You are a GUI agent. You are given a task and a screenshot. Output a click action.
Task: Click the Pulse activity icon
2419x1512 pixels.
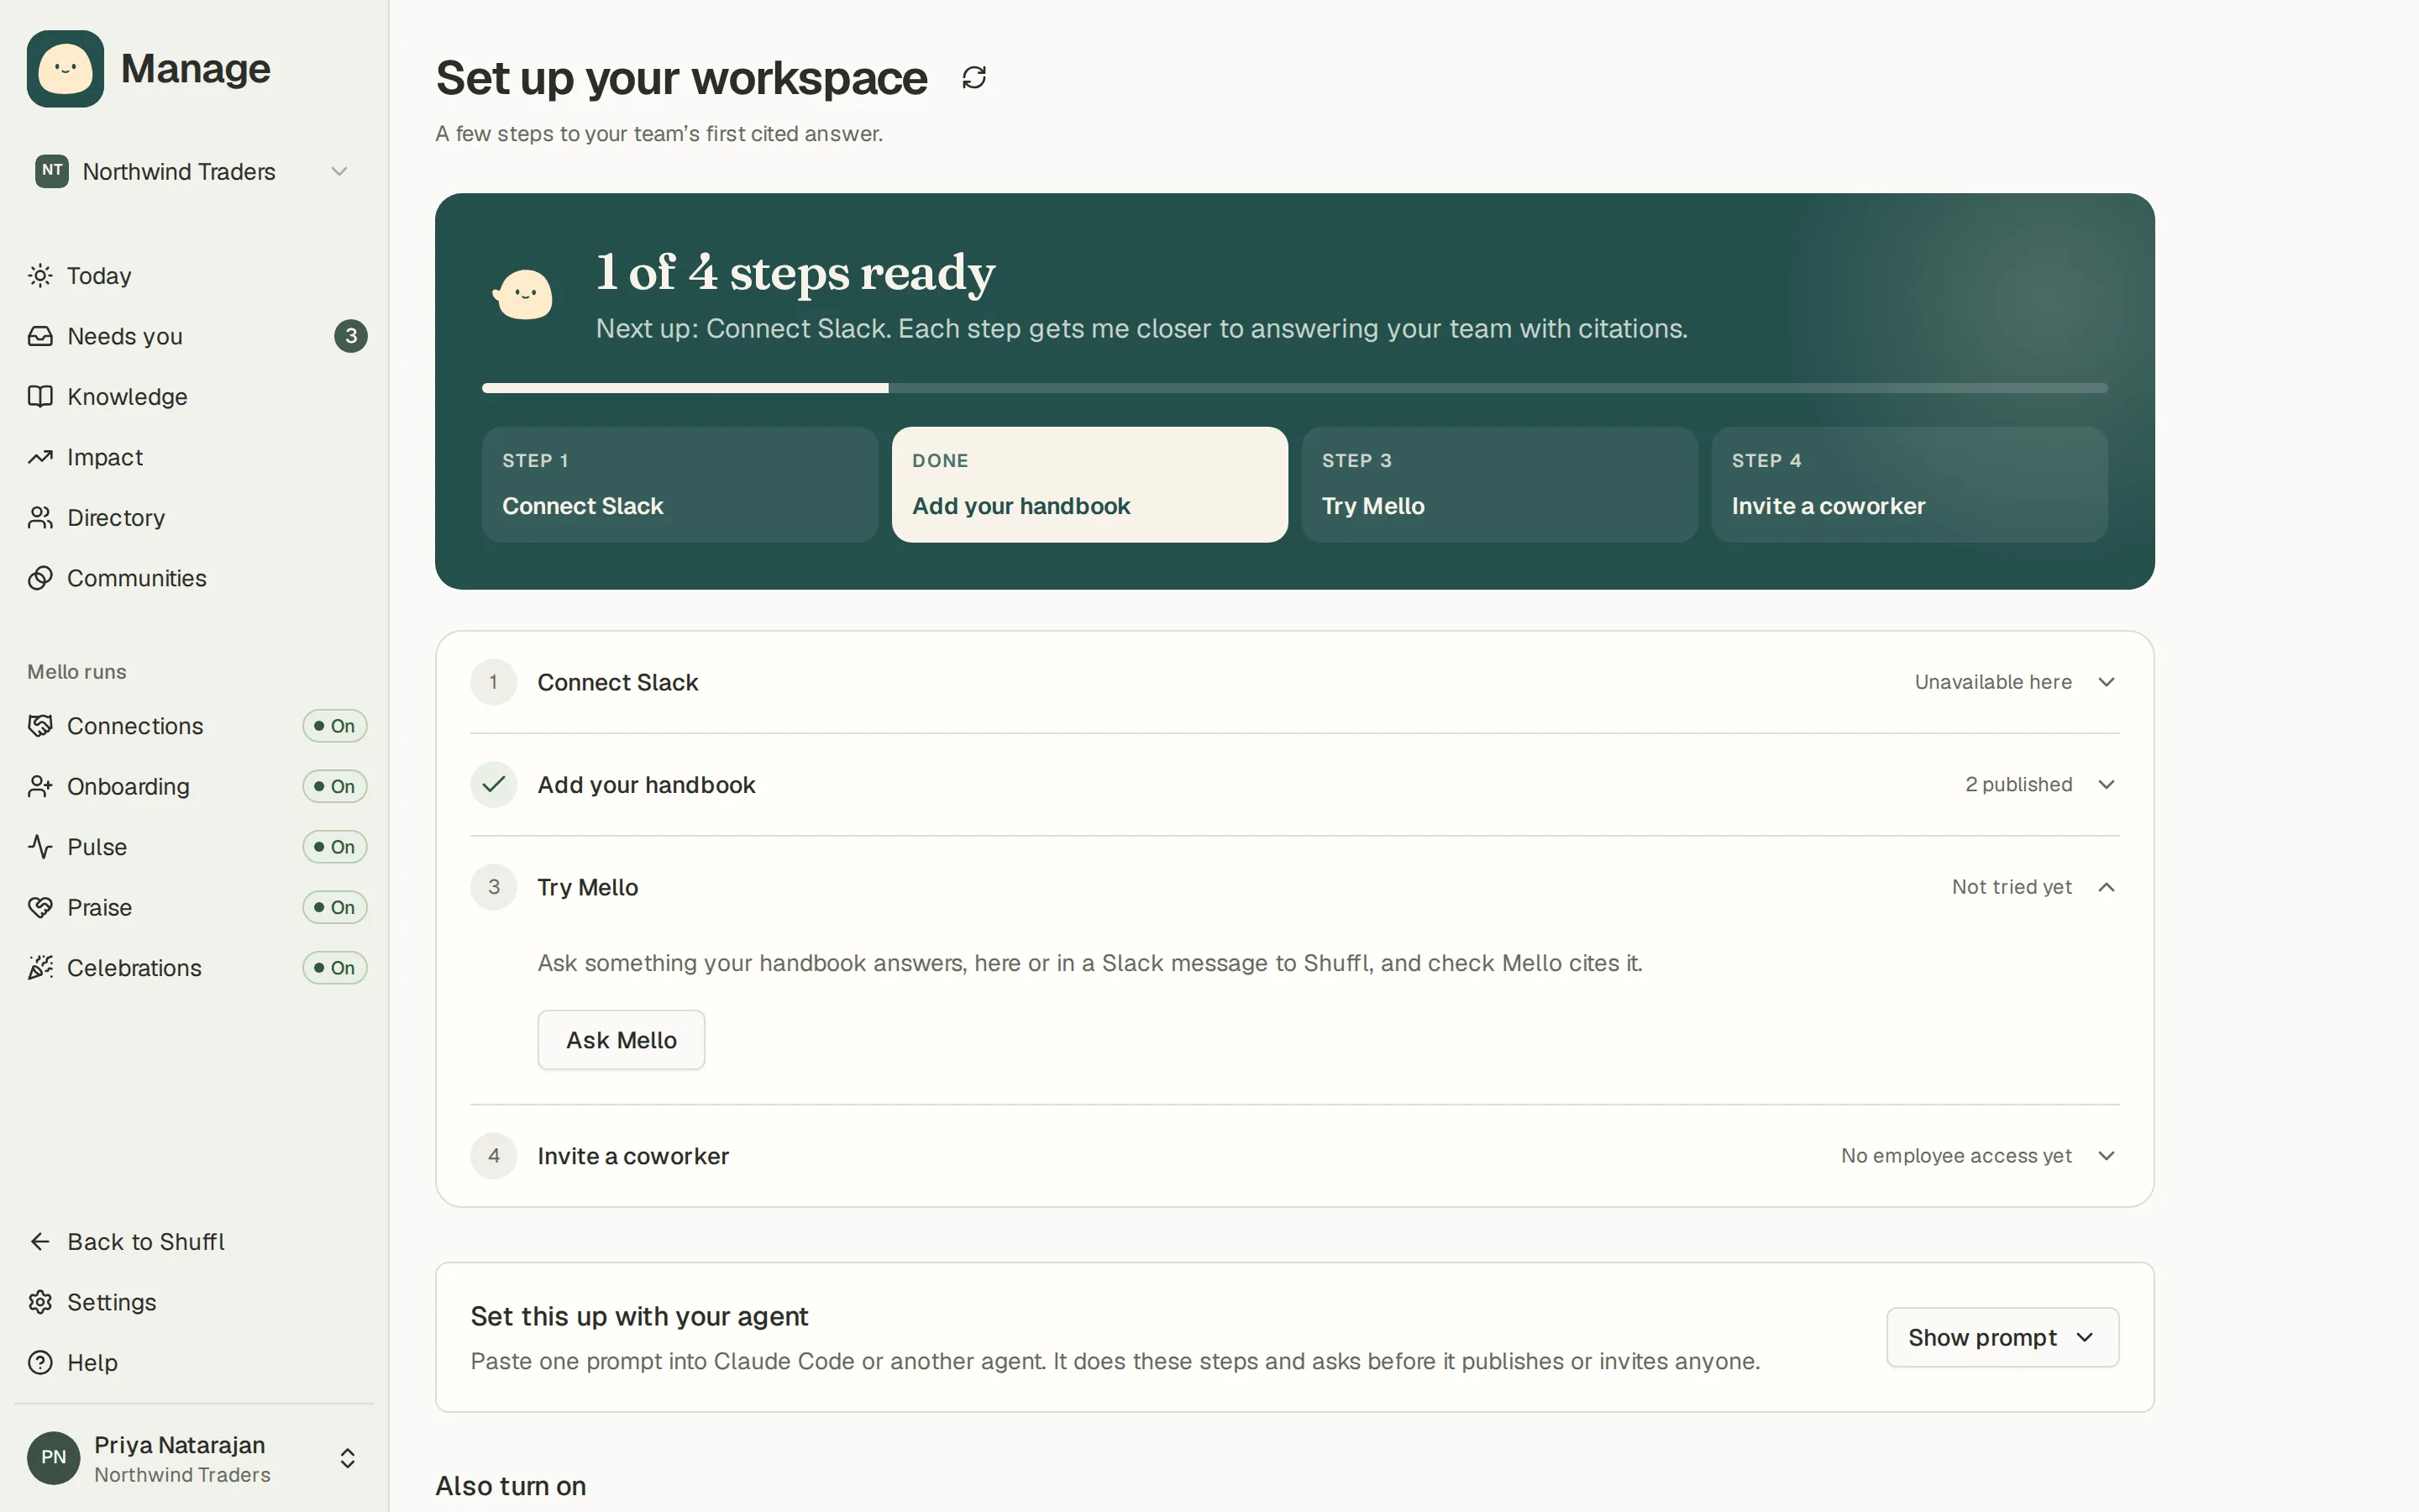tap(40, 847)
